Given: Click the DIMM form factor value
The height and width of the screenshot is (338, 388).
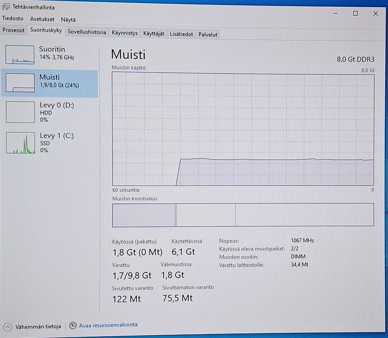Looking at the screenshot, I should (x=298, y=257).
